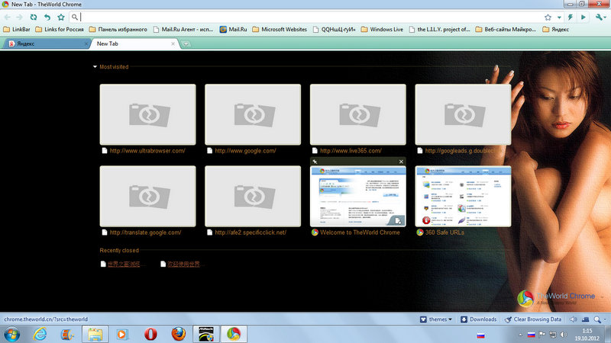Viewport: 611px width, 343px height.
Task: Click the undo closed tab arrow
Action: point(47,17)
